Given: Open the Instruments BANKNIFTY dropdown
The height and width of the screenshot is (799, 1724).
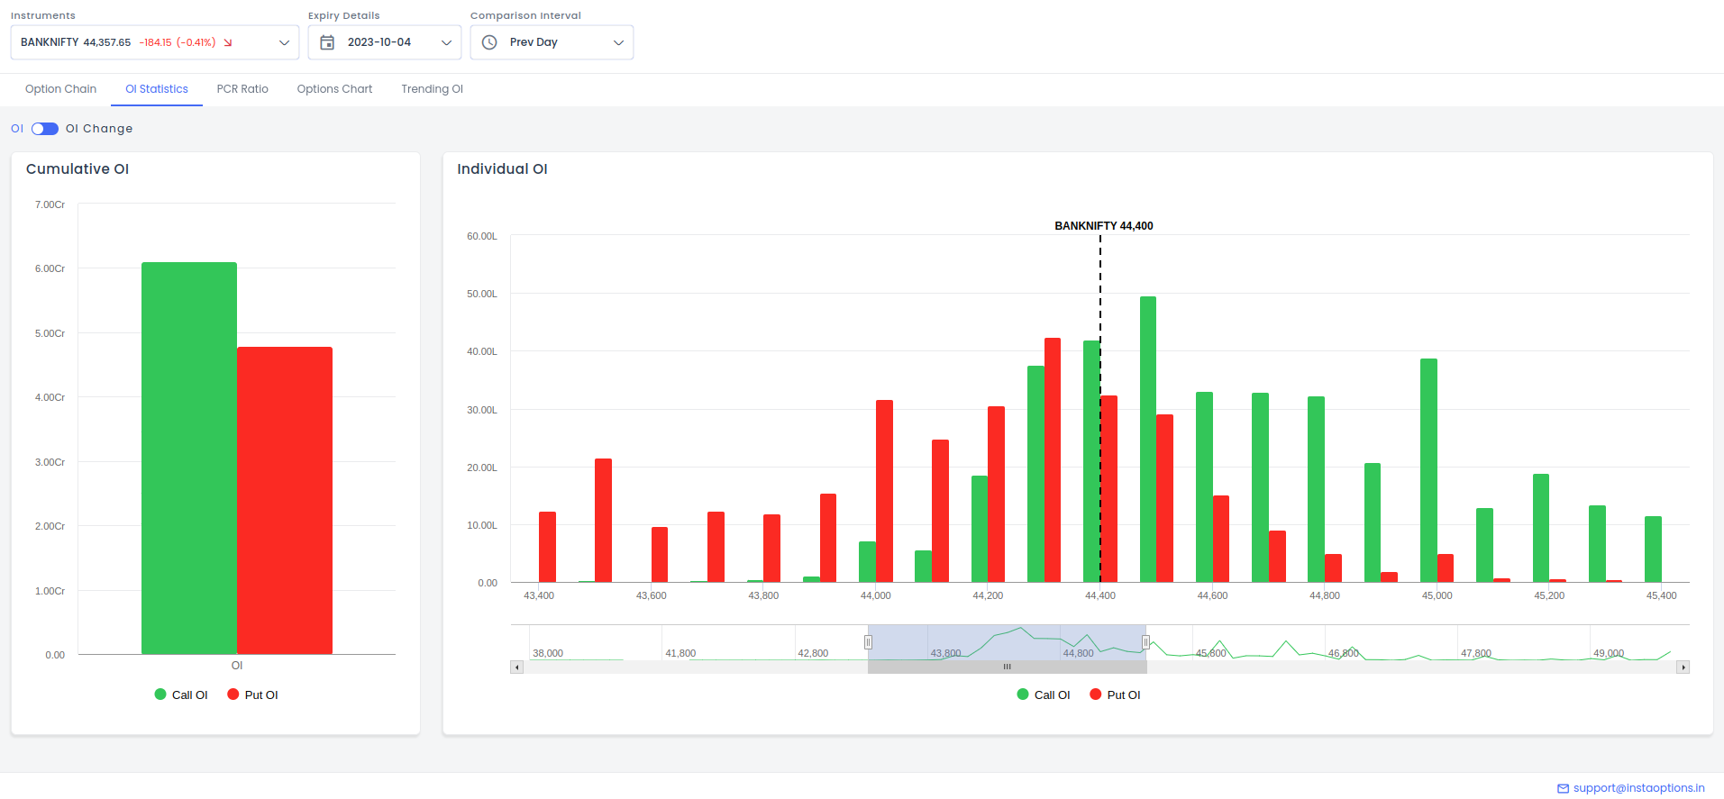Looking at the screenshot, I should pyautogui.click(x=155, y=42).
